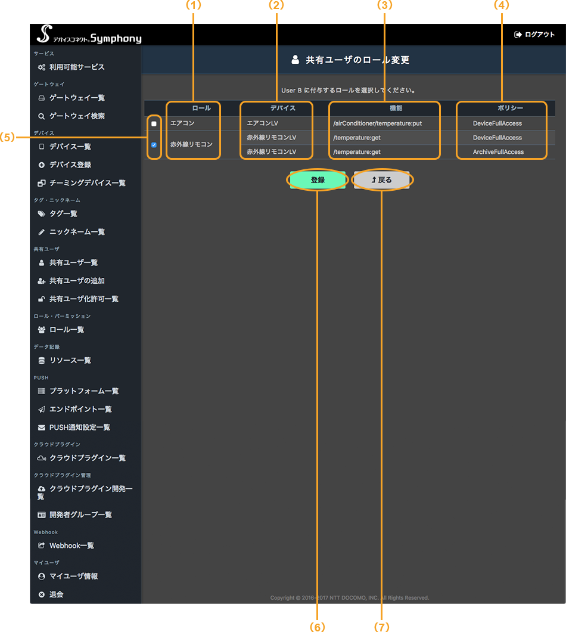Click the チーミングデバイス一覧 icon
This screenshot has width=566, height=632.
point(42,183)
